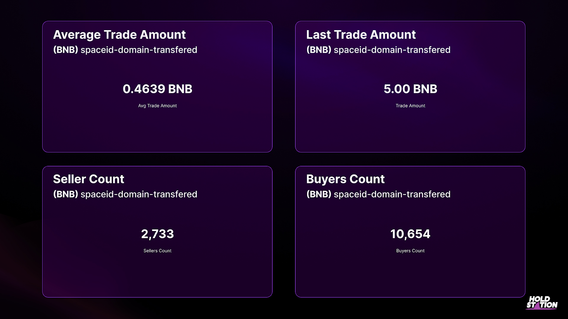Click subtitle under Seller Count
Screen dimensions: 568x319
coord(125,194)
